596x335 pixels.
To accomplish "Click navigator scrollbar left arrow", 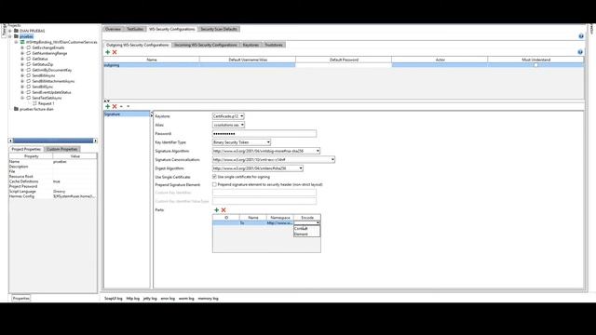I will click(10, 141).
